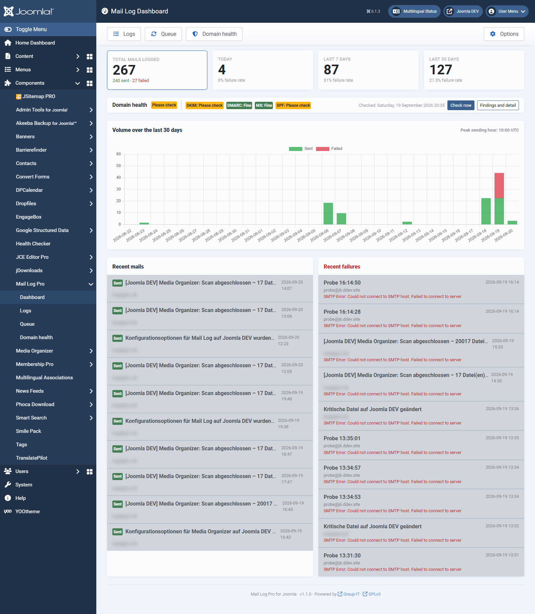Click Multilingual Status icon in header

click(x=396, y=11)
